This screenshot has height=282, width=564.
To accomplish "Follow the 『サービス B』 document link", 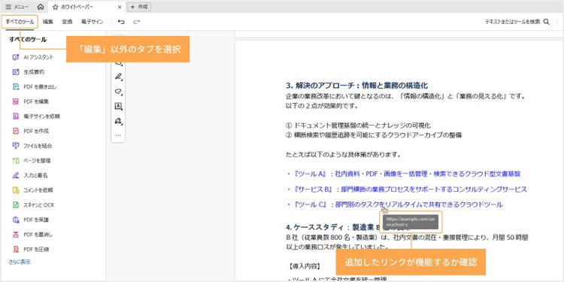I will pyautogui.click(x=410, y=190).
